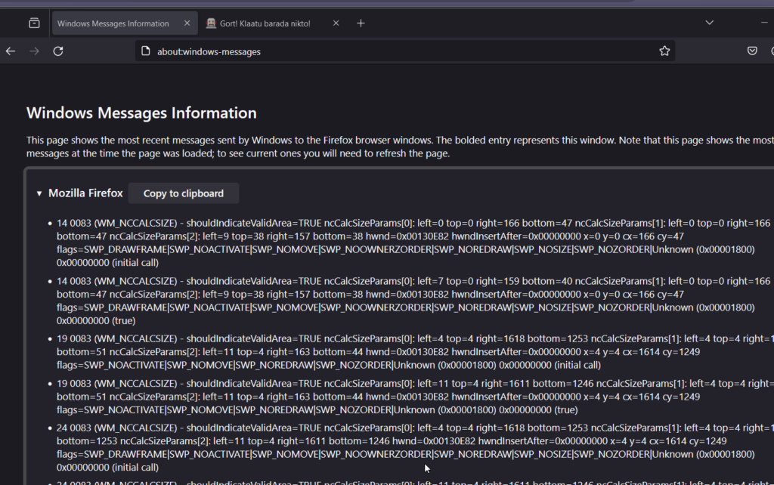Screen dimensions: 774x485
Task: Minimize the Firefox window
Action: coord(764,23)
